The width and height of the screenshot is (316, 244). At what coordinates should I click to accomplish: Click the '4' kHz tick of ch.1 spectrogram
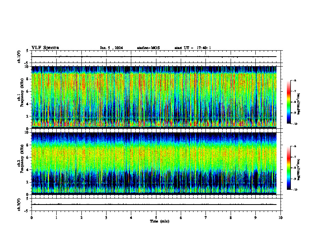(28, 104)
